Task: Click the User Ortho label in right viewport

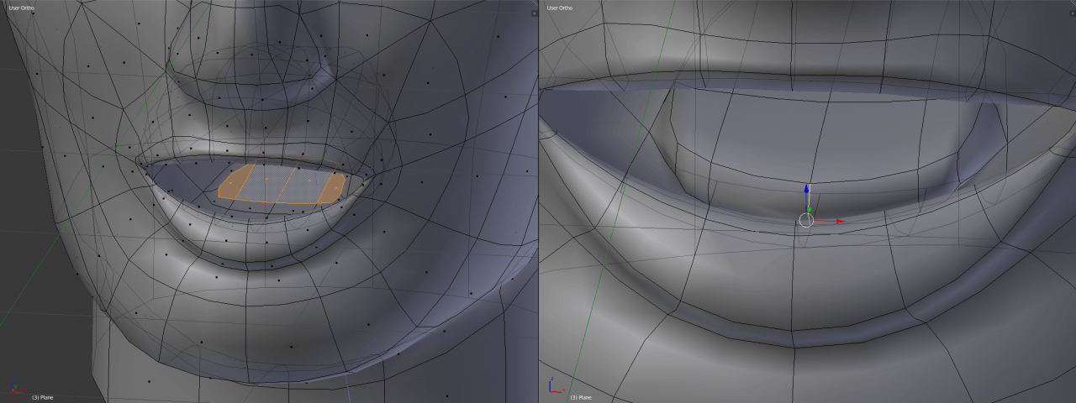Action: pos(559,8)
